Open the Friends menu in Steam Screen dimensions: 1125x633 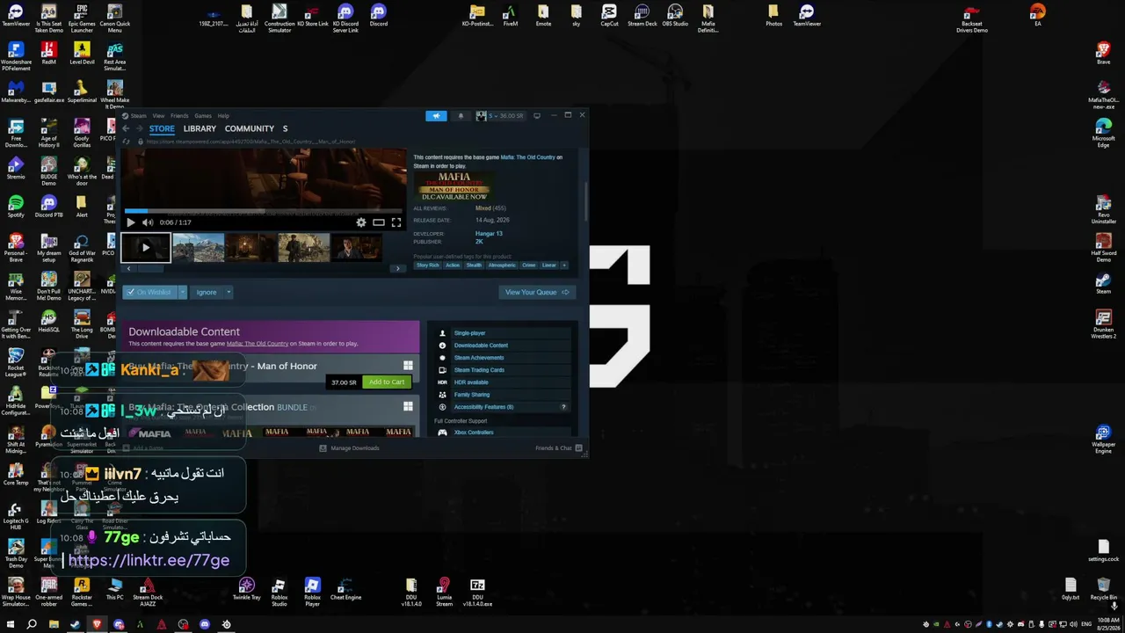point(179,116)
